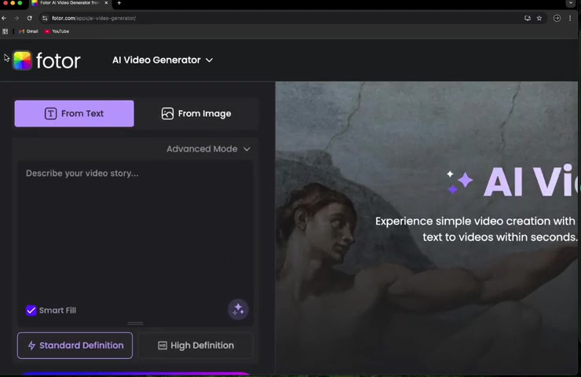This screenshot has height=377, width=581.
Task: Open the Gmail bookmark
Action: [28, 31]
